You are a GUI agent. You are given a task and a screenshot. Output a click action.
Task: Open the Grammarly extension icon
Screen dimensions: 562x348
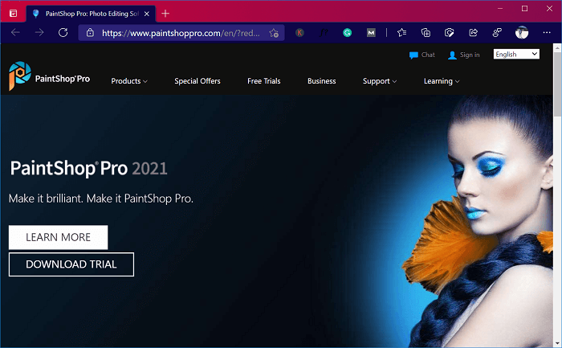coord(347,33)
